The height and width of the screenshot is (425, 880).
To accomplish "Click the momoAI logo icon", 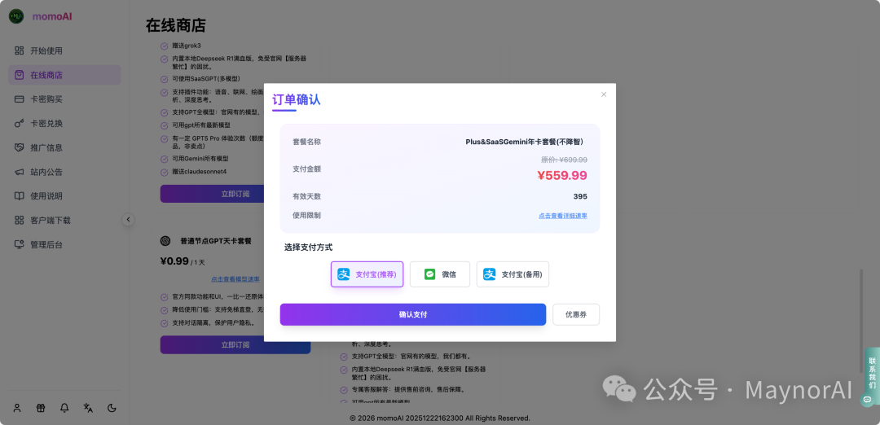I will point(16,16).
